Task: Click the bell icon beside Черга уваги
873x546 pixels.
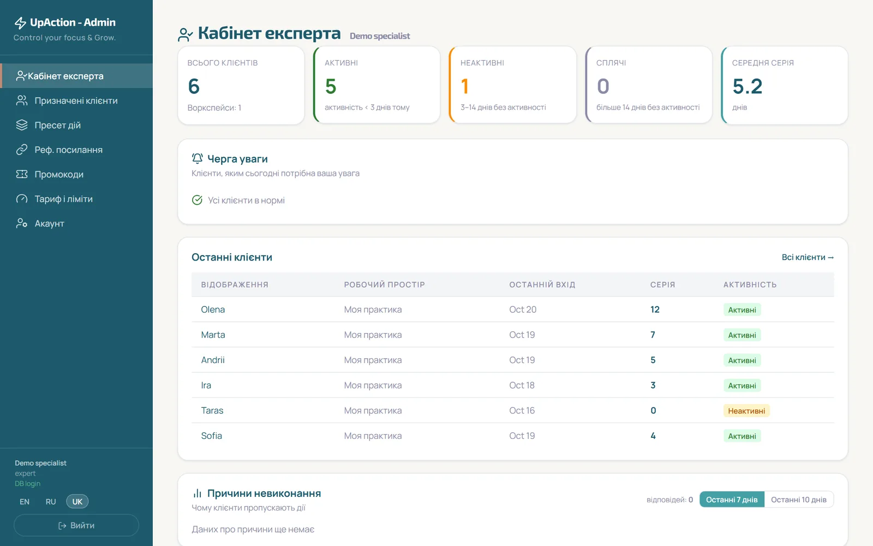Action: tap(198, 158)
